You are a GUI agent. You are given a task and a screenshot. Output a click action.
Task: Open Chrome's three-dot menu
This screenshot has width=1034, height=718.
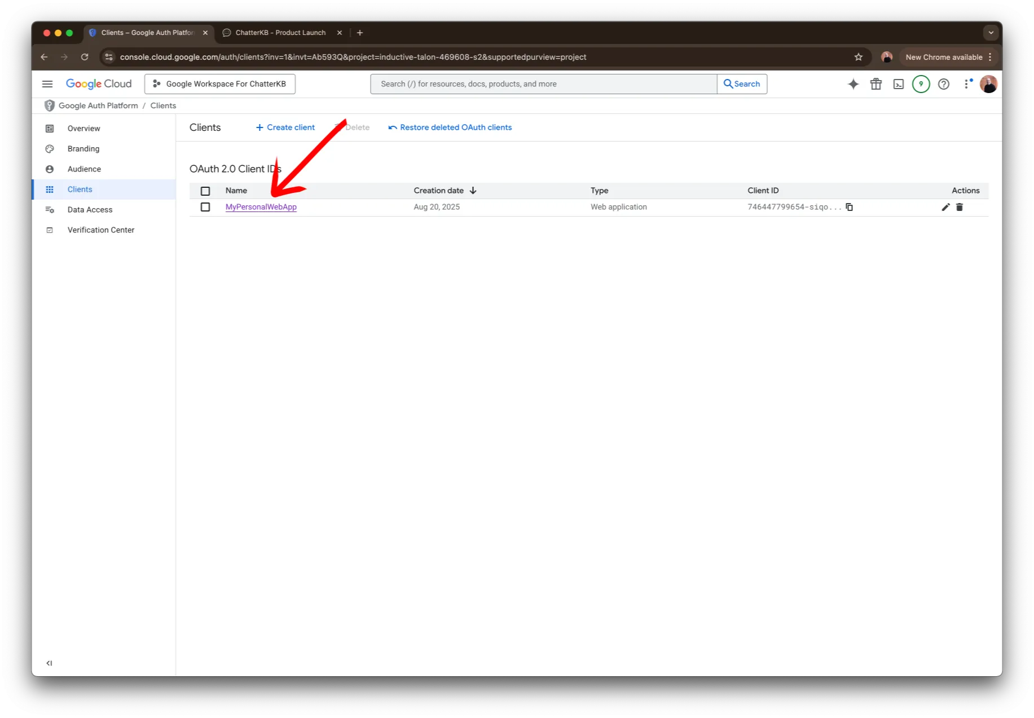click(x=990, y=57)
